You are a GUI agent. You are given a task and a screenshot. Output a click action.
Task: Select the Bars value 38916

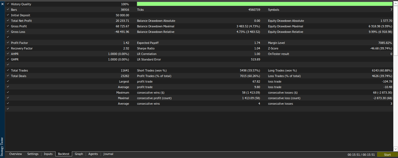124,10
